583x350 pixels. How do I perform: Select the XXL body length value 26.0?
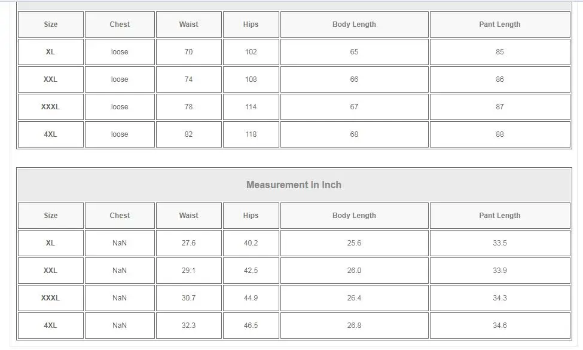[x=354, y=271]
